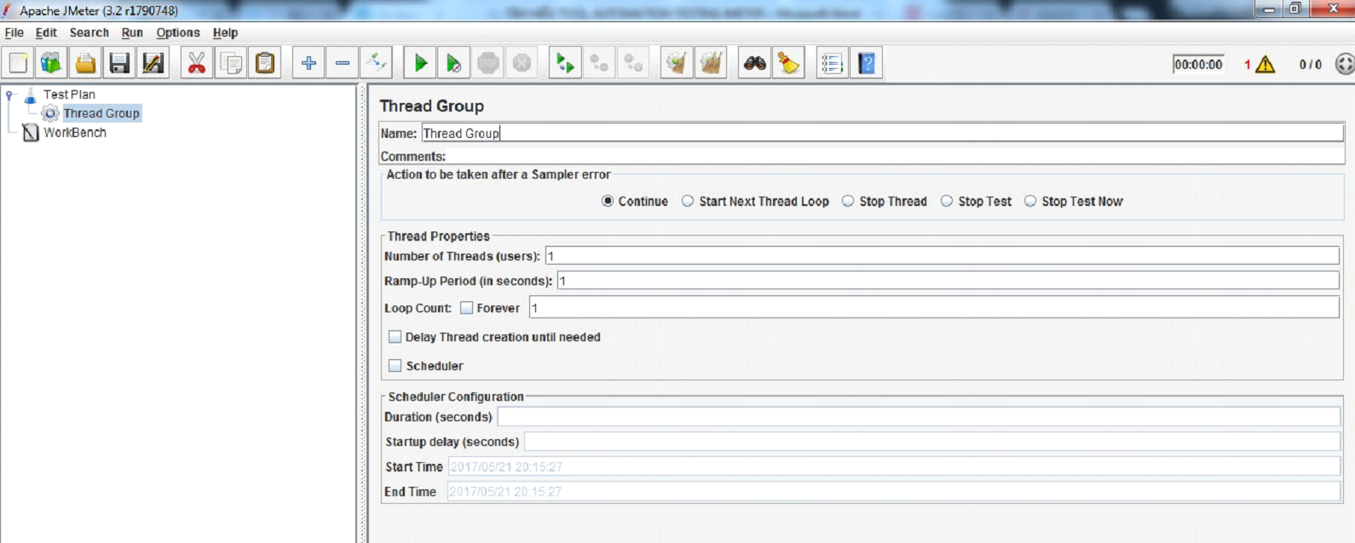Click the End Time field
This screenshot has height=543, width=1355.
pyautogui.click(x=894, y=491)
